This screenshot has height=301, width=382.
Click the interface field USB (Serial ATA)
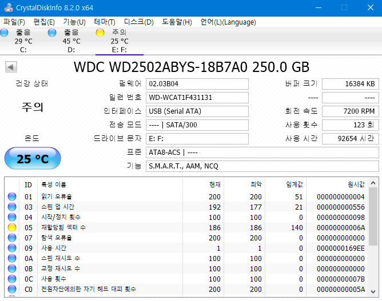(x=197, y=111)
